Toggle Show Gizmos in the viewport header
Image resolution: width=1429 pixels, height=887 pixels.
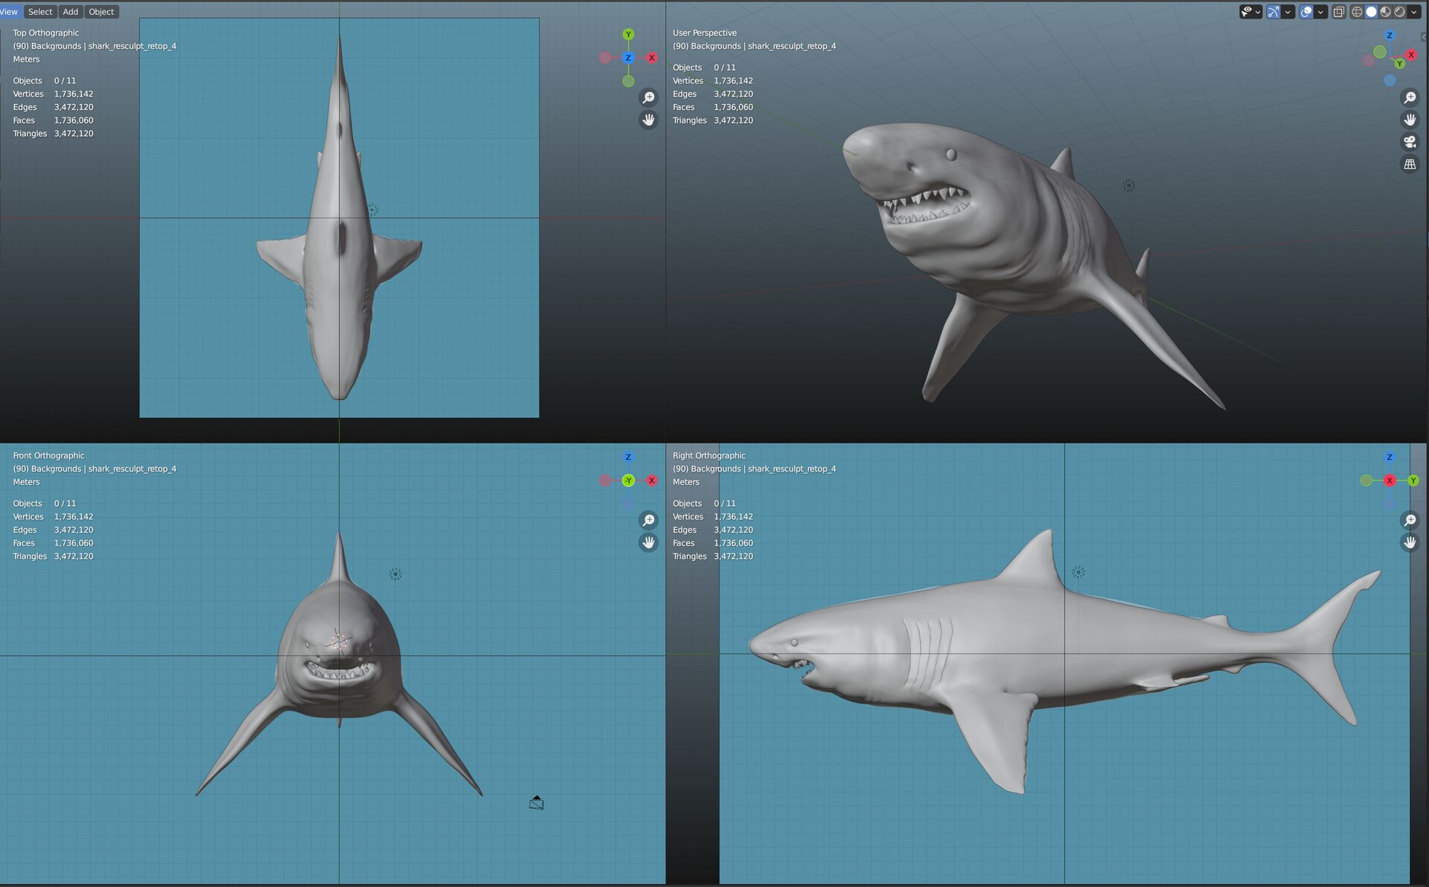point(1273,11)
